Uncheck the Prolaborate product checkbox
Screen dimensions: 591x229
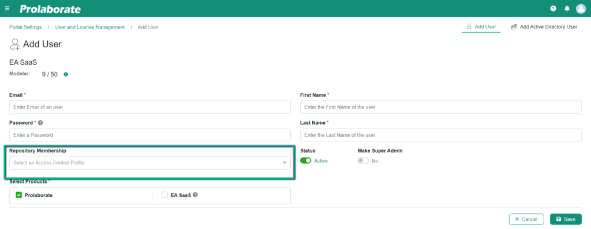point(19,195)
